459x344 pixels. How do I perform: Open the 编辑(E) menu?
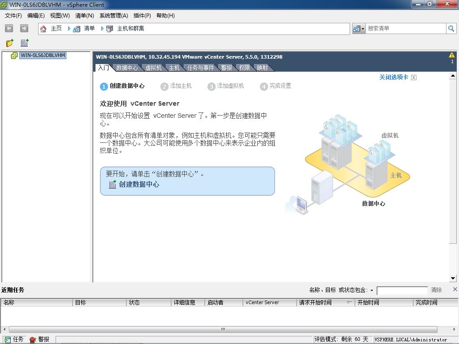tap(36, 16)
